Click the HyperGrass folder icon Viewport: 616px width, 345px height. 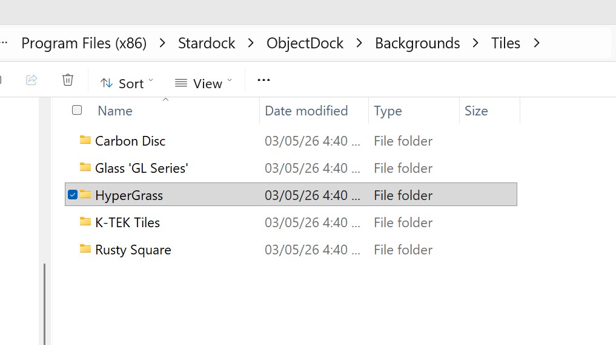point(85,195)
